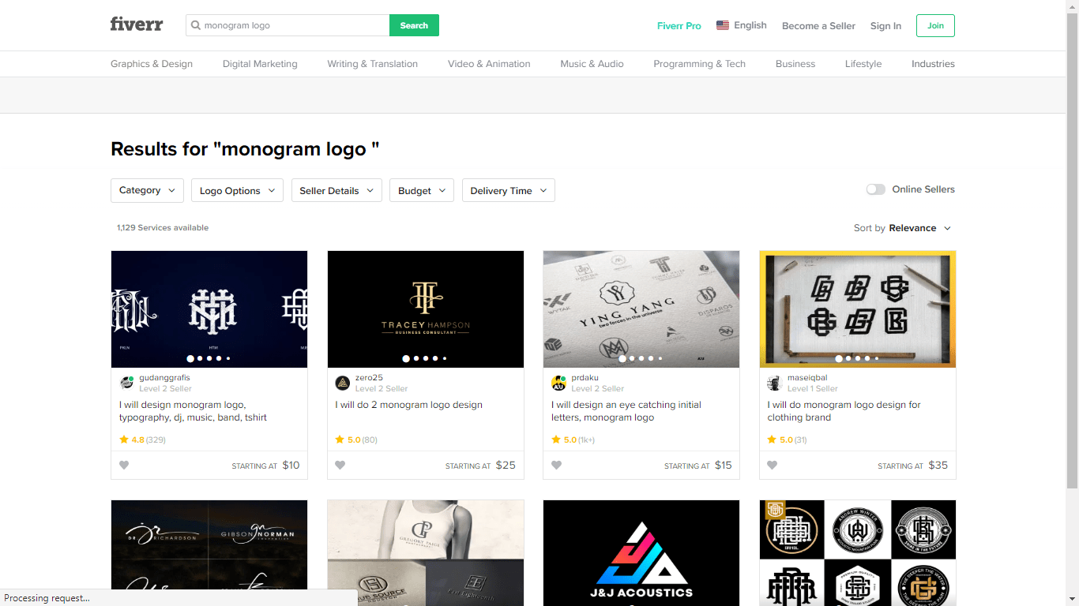Click the US flag language icon
This screenshot has height=606, width=1079.
point(723,25)
